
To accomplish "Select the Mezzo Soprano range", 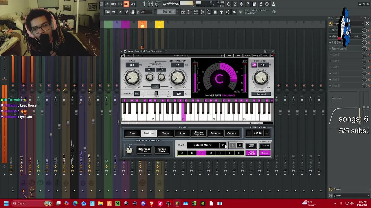I will pos(199,133).
